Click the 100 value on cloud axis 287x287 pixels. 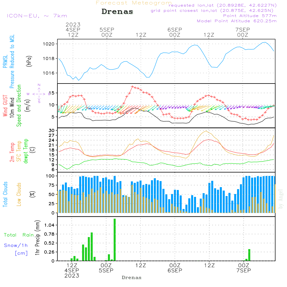[50, 176]
